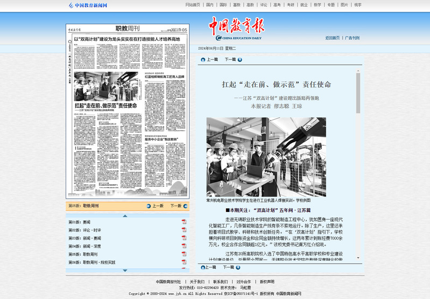The image size is (430, 299).
Task: Open 联系我们 in the footer
Action: coord(221,282)
